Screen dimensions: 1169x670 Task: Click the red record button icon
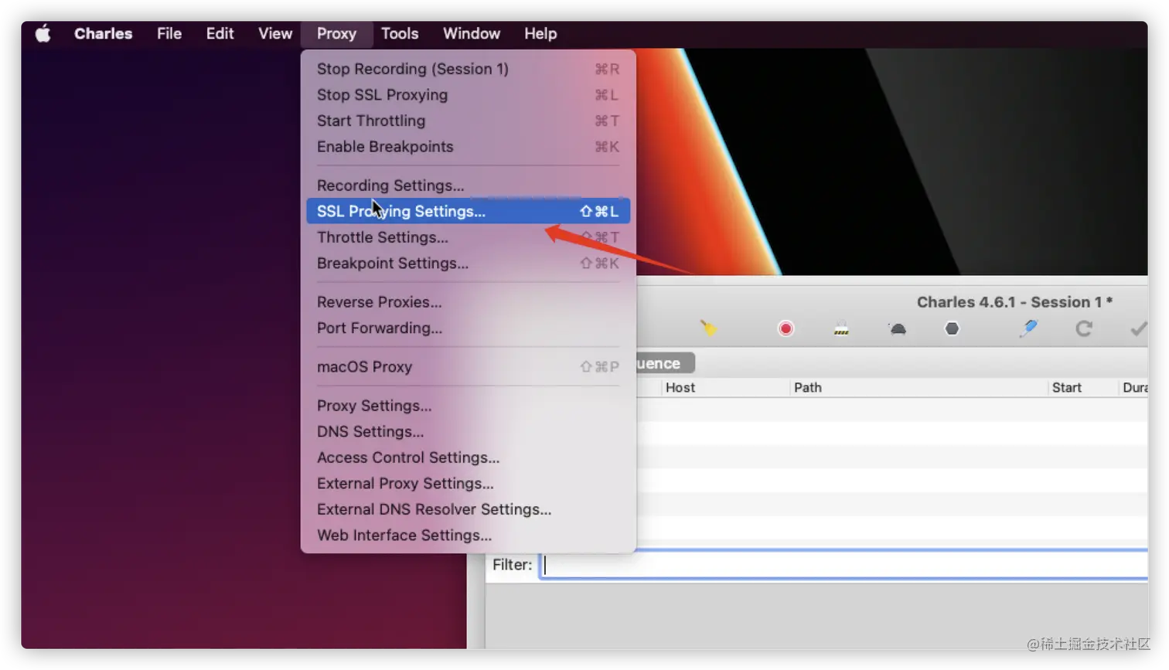pyautogui.click(x=786, y=328)
